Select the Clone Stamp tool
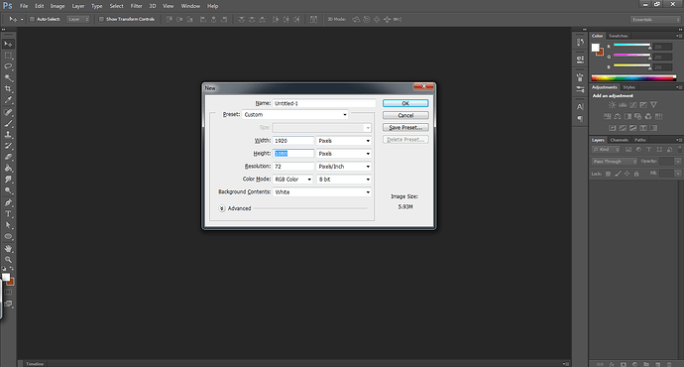Viewport: 684px width, 367px height. click(x=8, y=135)
